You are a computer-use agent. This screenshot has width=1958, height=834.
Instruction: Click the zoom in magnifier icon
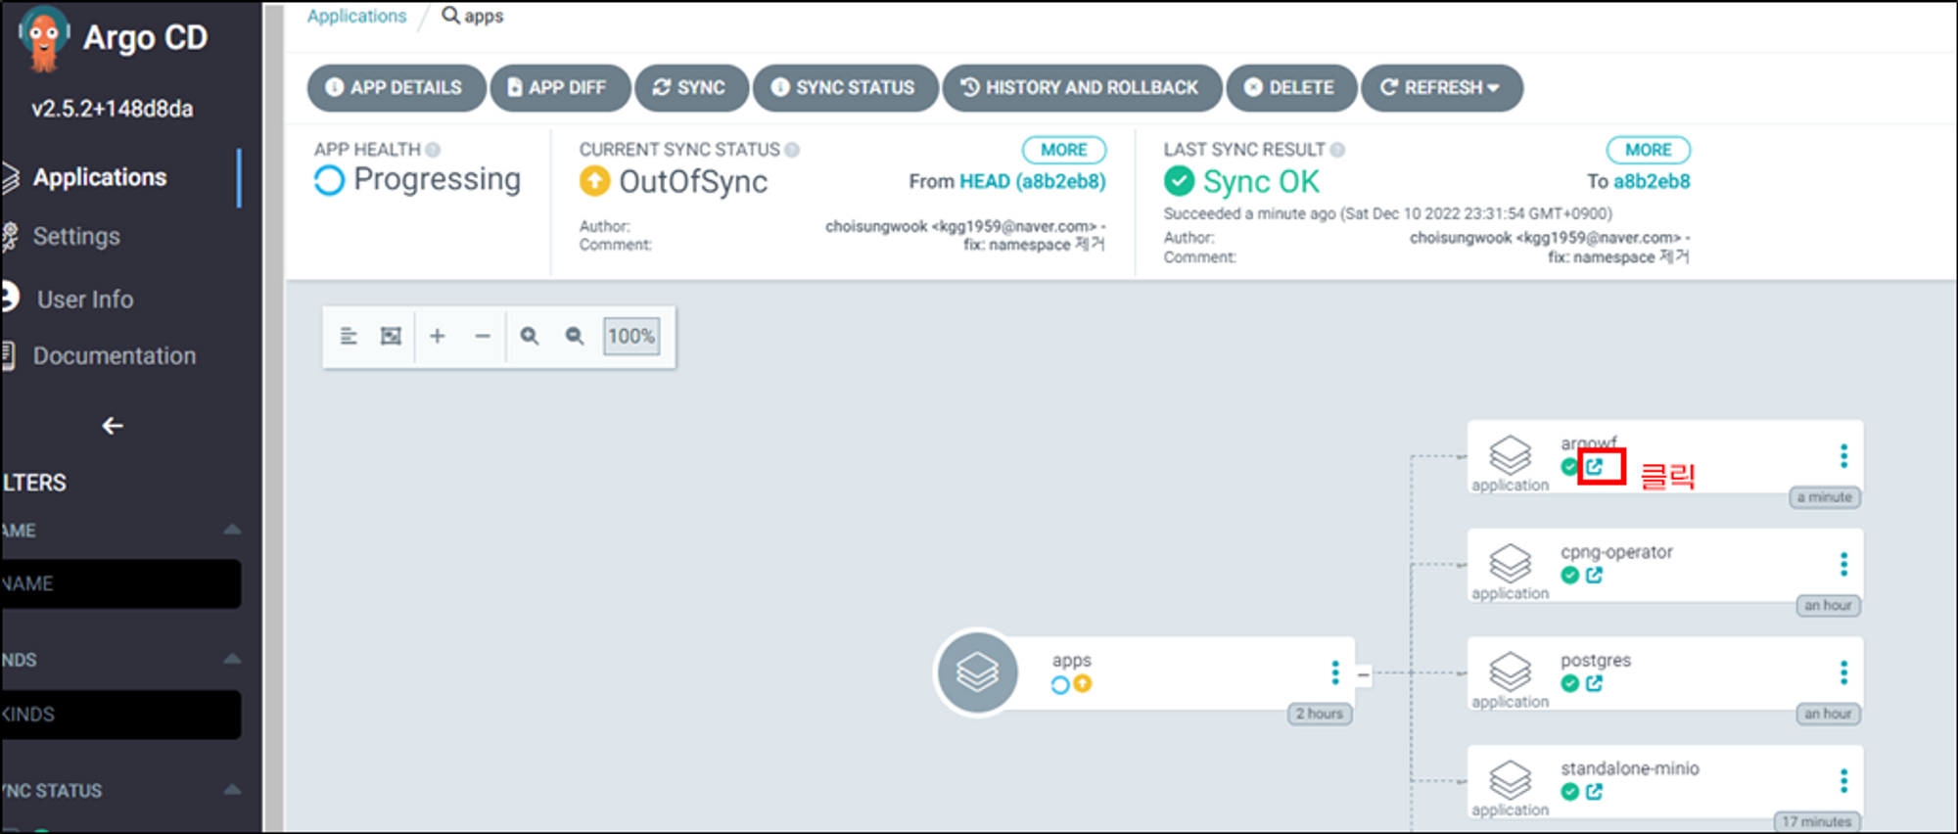tap(530, 336)
